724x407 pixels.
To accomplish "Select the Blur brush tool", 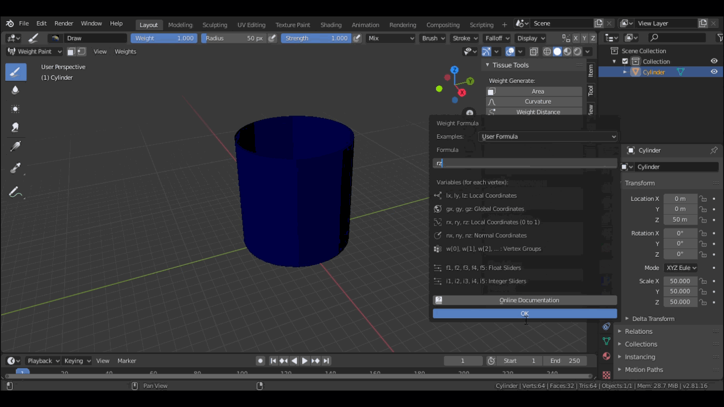I will pyautogui.click(x=15, y=90).
